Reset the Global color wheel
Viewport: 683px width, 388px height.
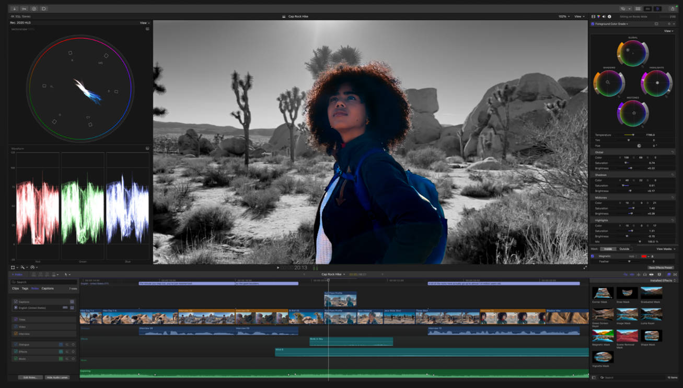tap(633, 53)
